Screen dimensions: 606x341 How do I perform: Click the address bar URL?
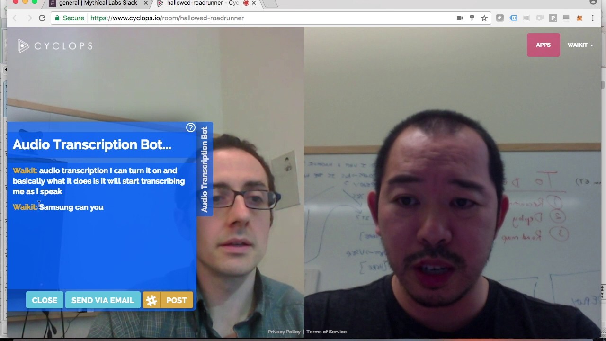pos(167,18)
